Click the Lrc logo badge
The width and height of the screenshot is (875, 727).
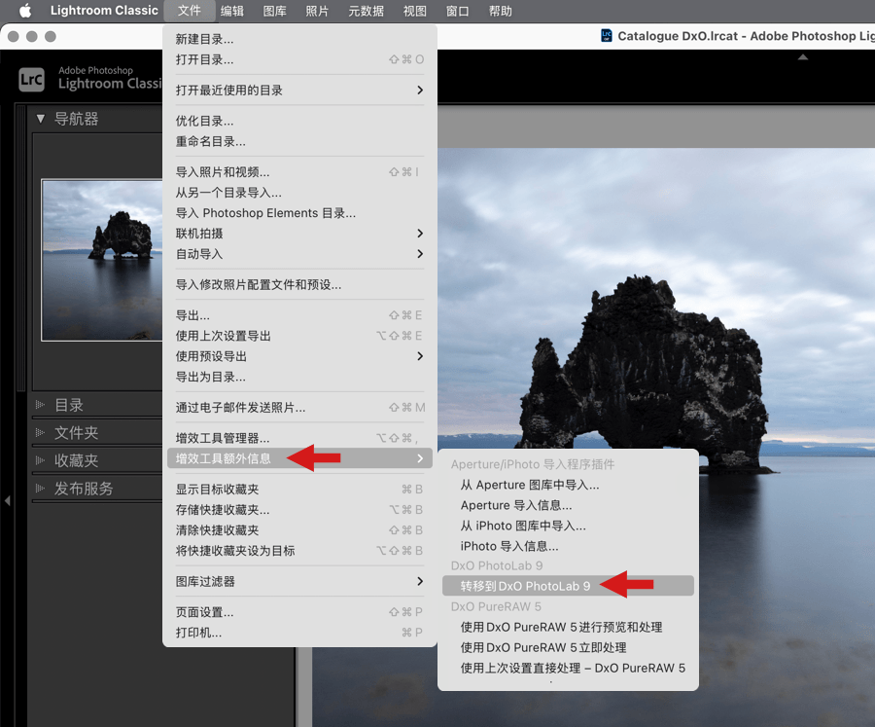pyautogui.click(x=31, y=80)
